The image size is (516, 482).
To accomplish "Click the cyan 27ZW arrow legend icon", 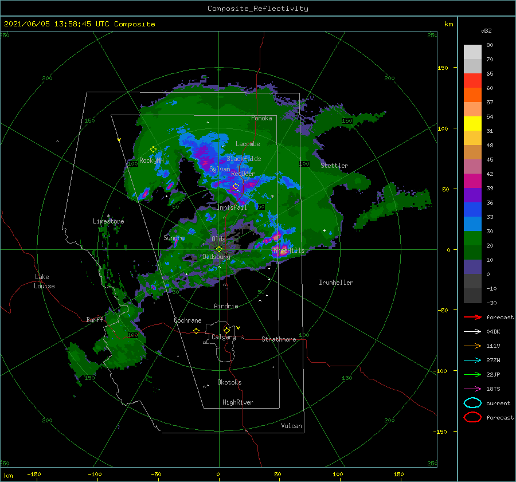I will point(472,360).
